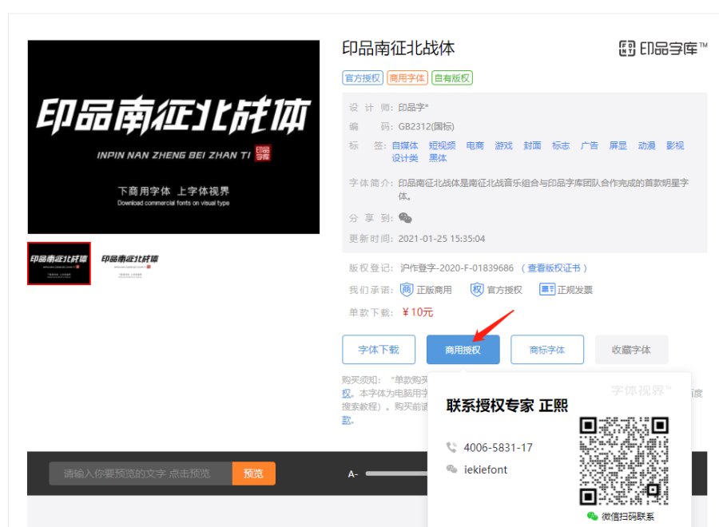
Task: Click the phone icon beside 4006-5831-17
Action: 451,447
